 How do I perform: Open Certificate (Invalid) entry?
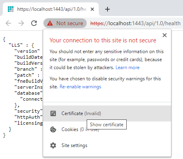(x=107, y=113)
